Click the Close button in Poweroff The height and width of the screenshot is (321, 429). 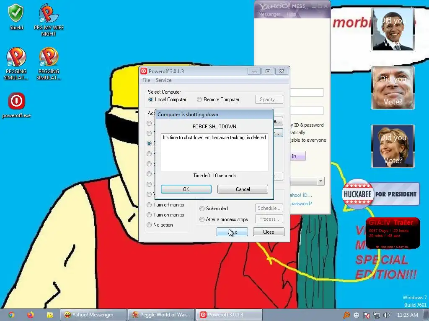[269, 232]
